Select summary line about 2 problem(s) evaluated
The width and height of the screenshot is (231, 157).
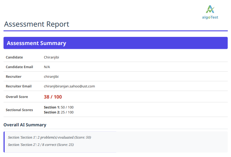click(x=49, y=137)
